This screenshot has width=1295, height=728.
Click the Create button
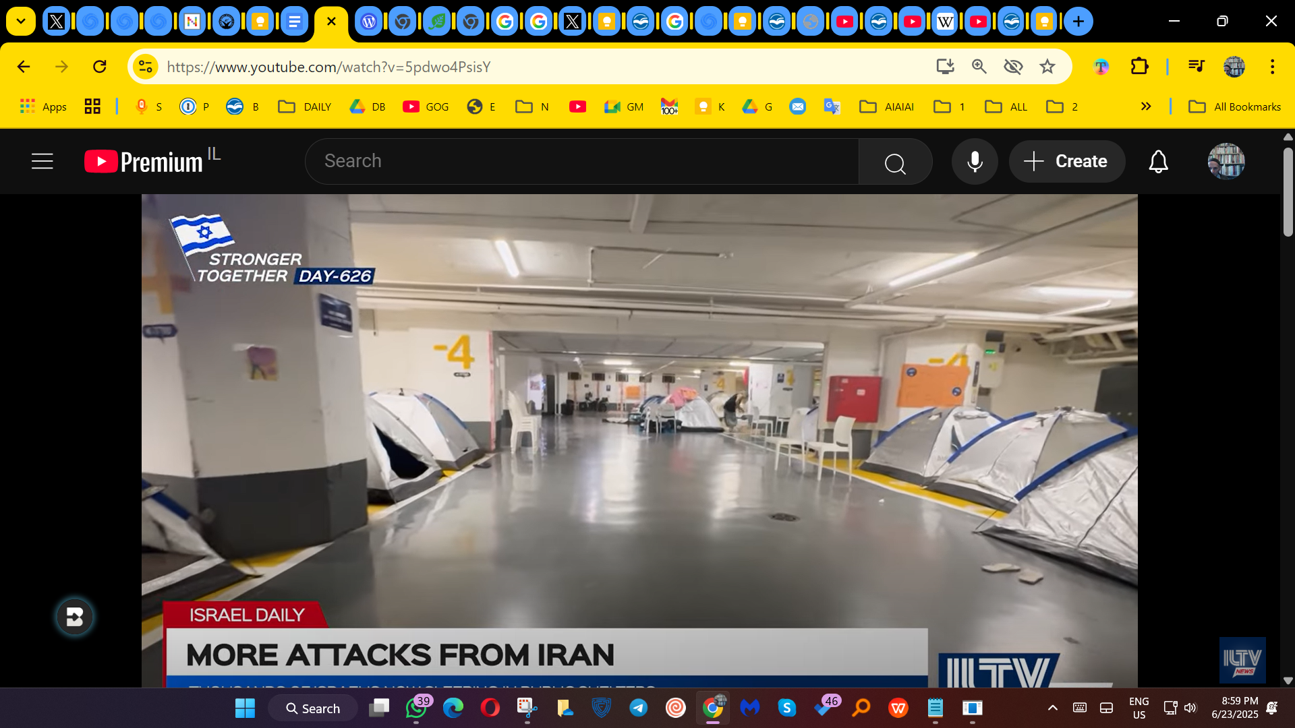pos(1066,161)
